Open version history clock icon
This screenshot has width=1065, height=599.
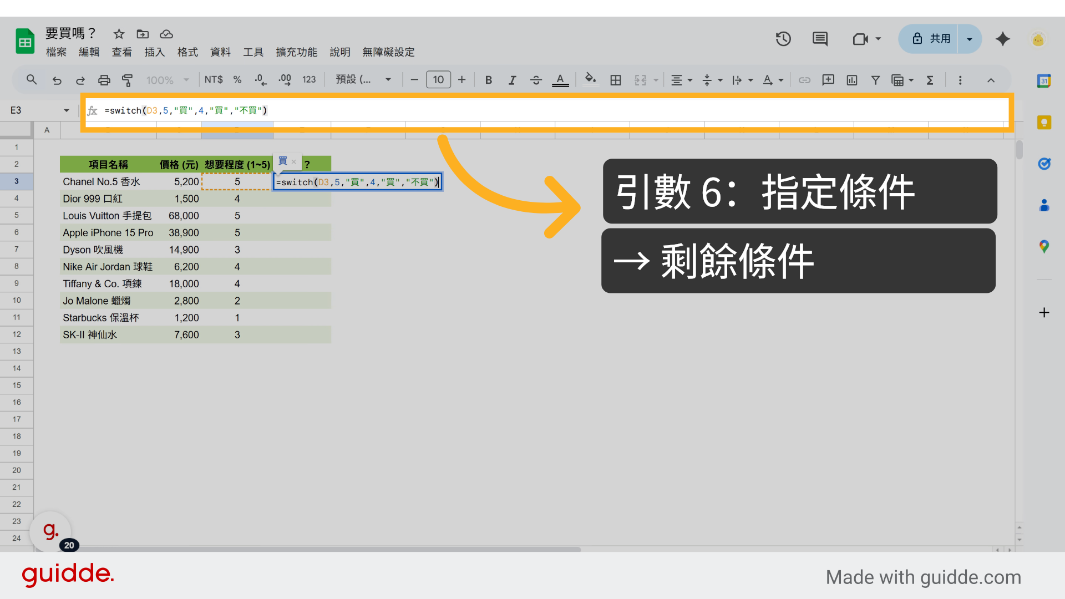pos(783,39)
